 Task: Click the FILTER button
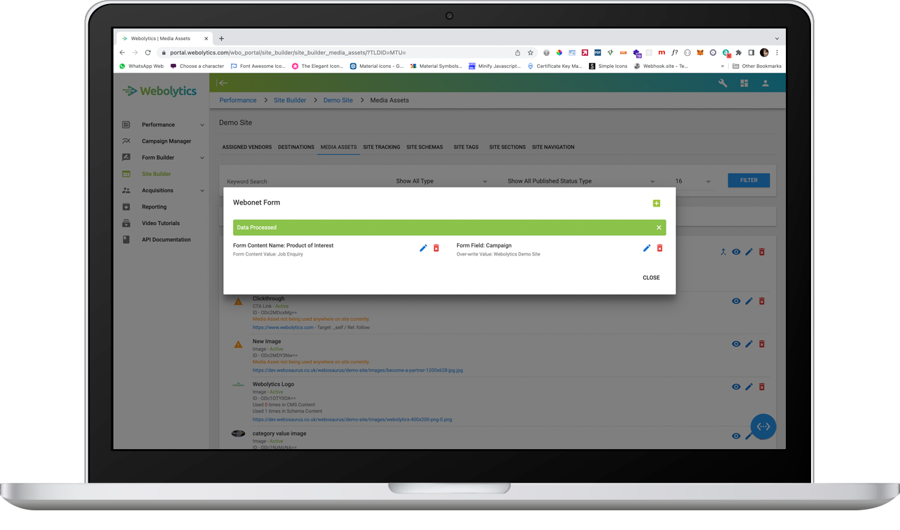coord(749,180)
